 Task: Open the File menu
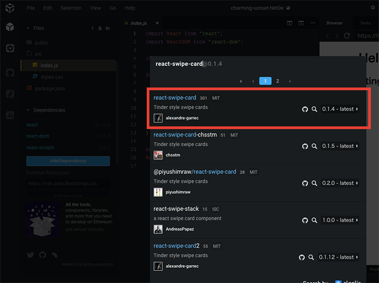pos(31,8)
